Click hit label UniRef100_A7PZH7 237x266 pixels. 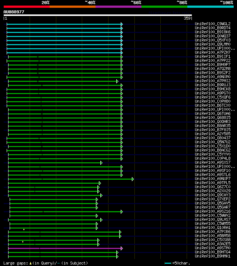coord(213,52)
